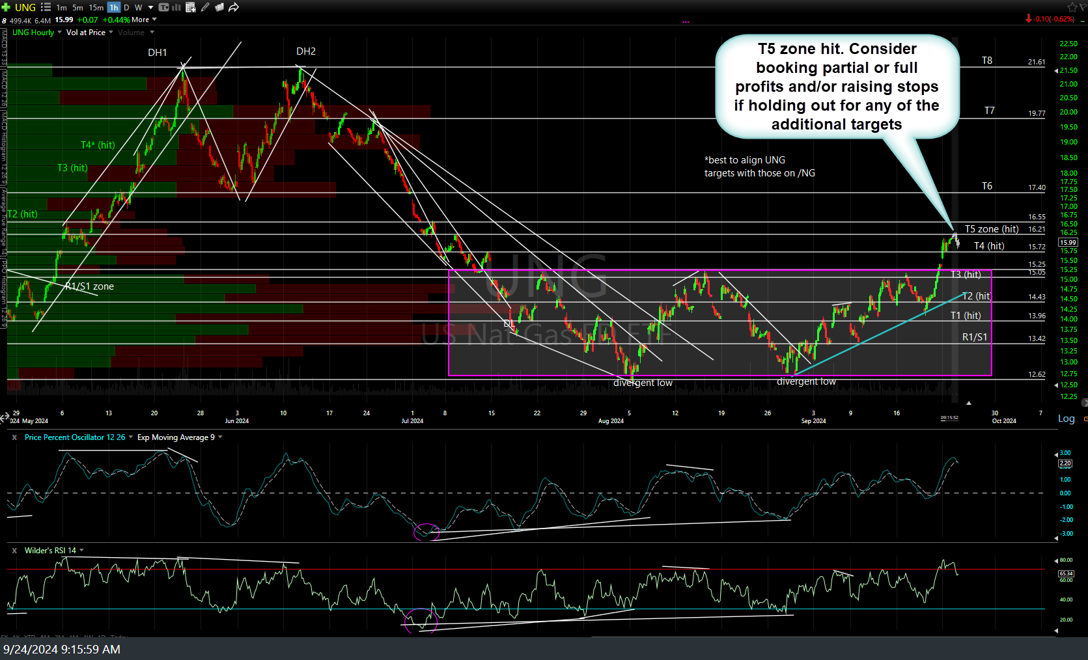Expand the More quote details dropdown
This screenshot has width=1088, height=660.
145,20
